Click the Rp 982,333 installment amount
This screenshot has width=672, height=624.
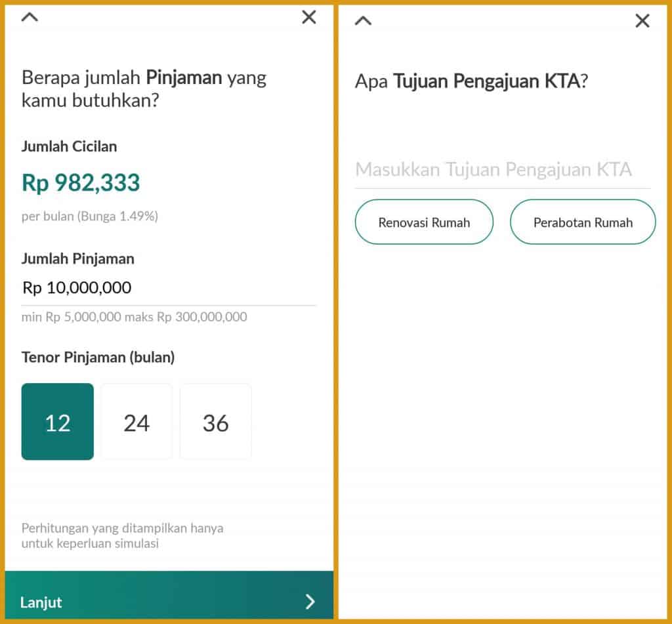click(81, 183)
